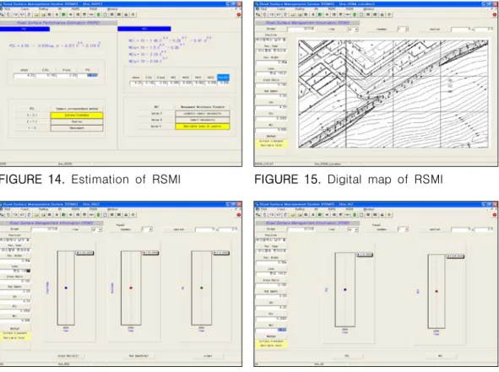This screenshot has width=499, height=372.
Task: Click the green circle toolbar icon in digital map window
Action: pyautogui.click(x=355, y=14)
